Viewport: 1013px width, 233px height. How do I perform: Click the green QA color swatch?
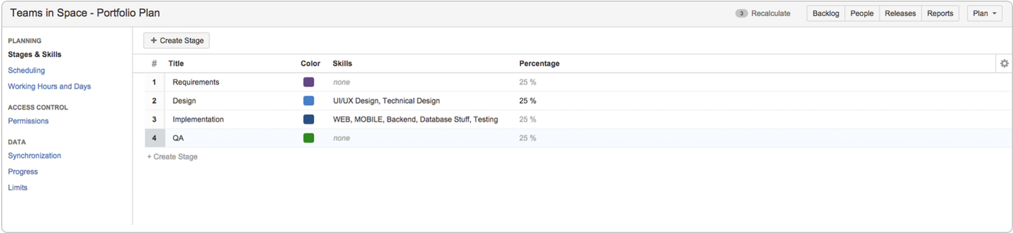tap(309, 138)
